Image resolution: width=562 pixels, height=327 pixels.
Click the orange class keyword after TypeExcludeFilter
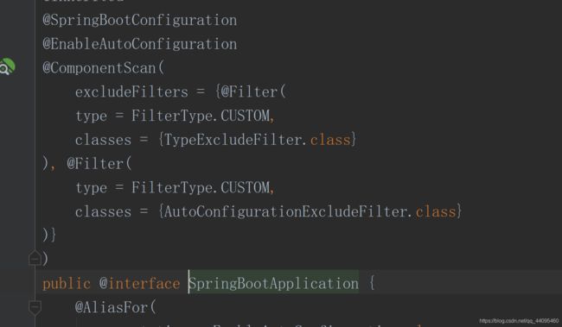(x=330, y=140)
